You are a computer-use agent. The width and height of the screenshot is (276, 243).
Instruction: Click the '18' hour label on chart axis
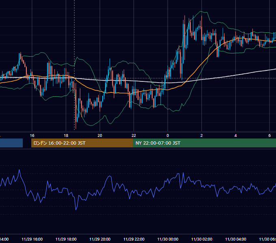[66, 136]
